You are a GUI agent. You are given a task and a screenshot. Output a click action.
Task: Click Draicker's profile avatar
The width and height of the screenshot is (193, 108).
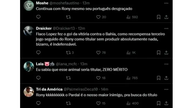pos(29,31)
